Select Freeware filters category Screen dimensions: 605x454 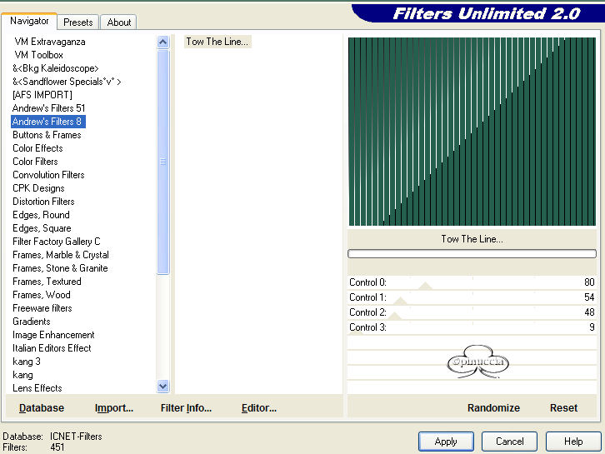(x=42, y=308)
